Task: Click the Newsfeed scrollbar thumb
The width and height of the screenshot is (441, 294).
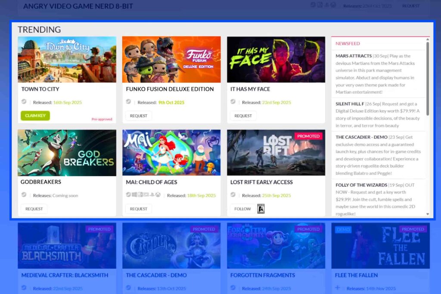Action: (x=428, y=79)
